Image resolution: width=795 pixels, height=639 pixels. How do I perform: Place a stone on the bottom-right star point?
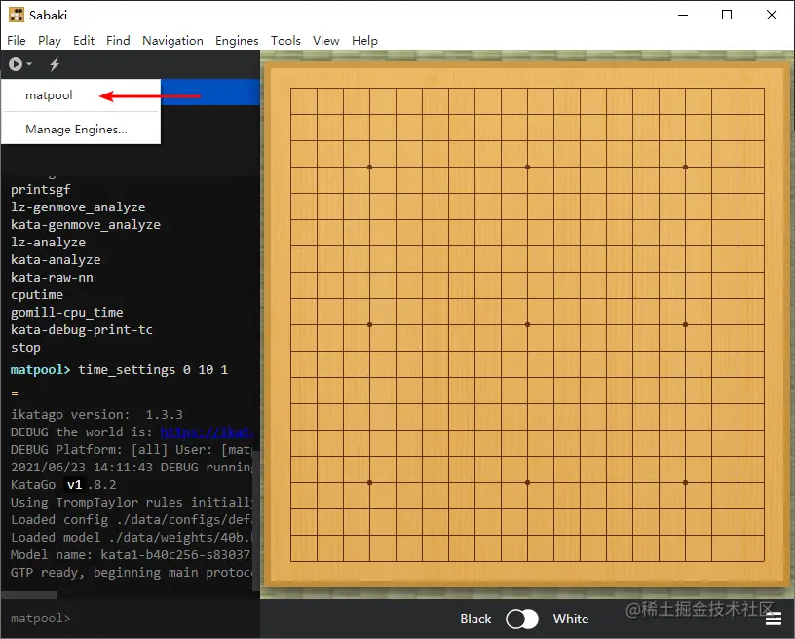[685, 483]
